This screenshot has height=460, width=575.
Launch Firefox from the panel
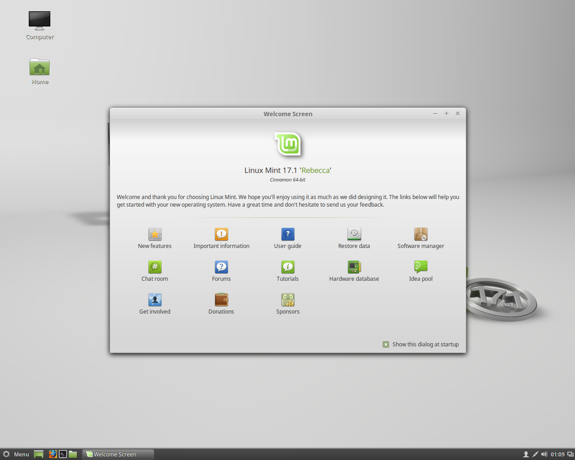click(x=53, y=454)
